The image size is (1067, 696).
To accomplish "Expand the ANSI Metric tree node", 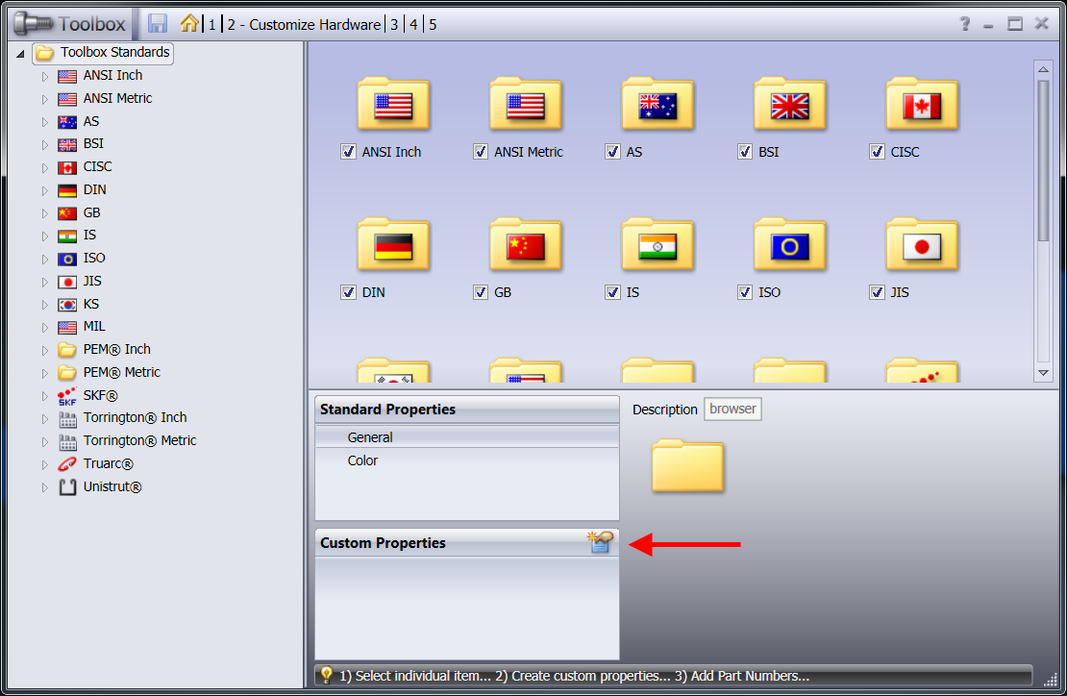I will pyautogui.click(x=45, y=99).
